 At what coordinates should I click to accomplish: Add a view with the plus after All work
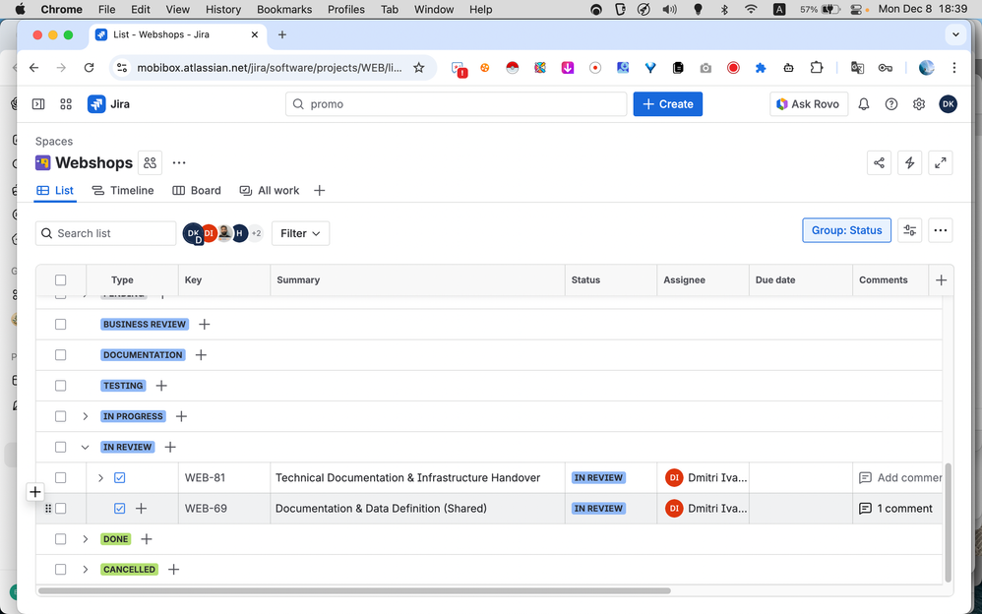click(x=320, y=191)
